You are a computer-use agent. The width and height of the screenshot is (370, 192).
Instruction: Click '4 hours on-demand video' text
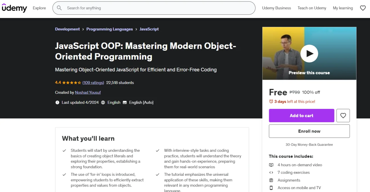300,165
